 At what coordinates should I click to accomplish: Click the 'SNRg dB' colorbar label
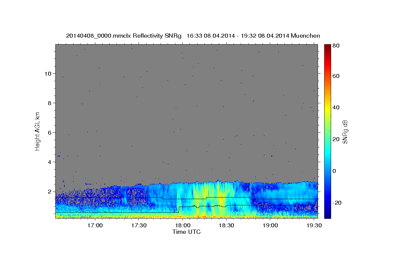pyautogui.click(x=345, y=132)
